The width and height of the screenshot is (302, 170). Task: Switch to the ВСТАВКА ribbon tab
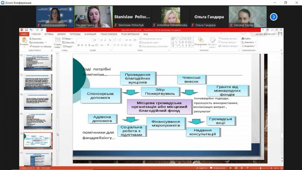click(x=49, y=34)
